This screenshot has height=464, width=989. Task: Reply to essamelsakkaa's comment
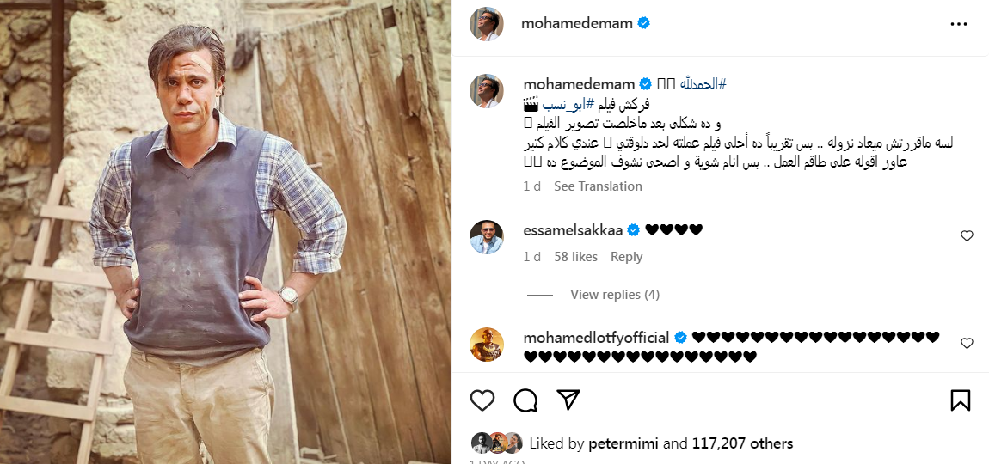(x=626, y=257)
